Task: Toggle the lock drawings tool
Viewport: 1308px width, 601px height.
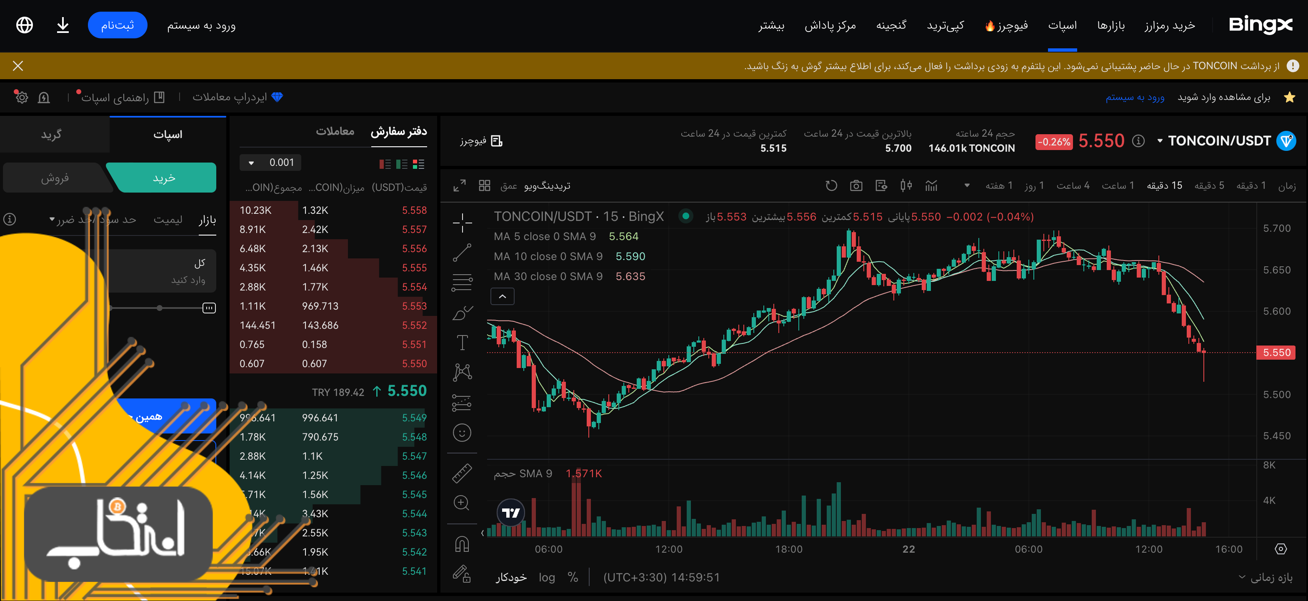Action: pos(462,574)
